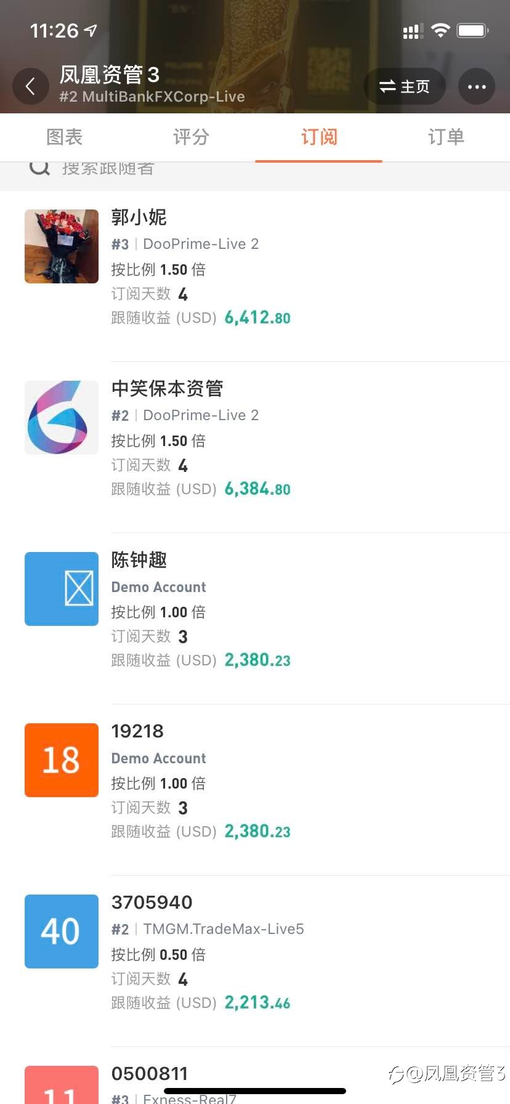This screenshot has height=1104, width=510.
Task: Tap the search magnifier icon
Action: 39,168
